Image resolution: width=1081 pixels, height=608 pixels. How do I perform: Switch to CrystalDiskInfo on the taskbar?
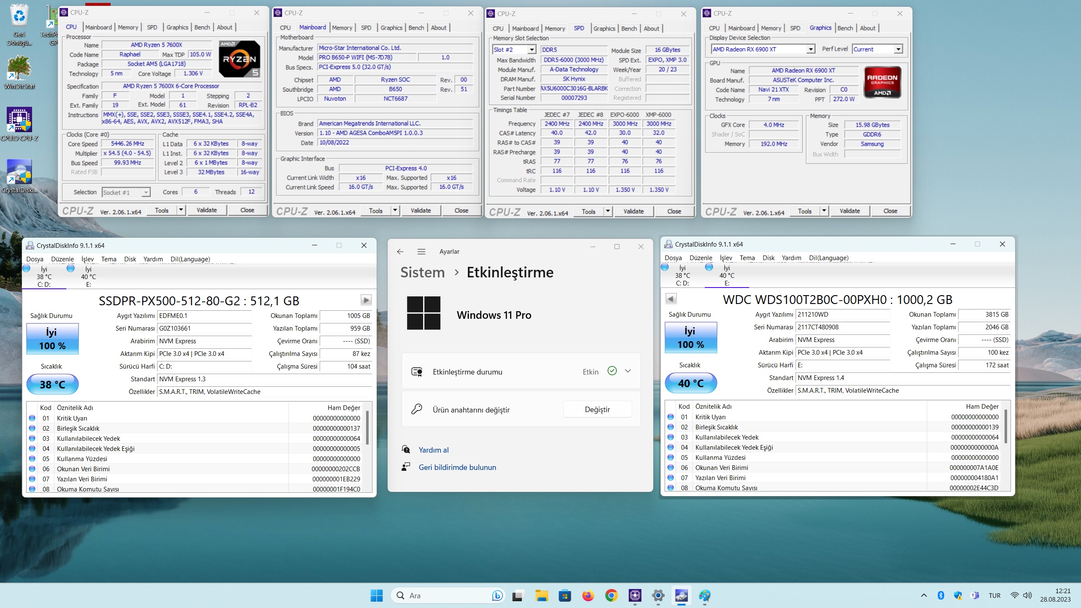681,595
